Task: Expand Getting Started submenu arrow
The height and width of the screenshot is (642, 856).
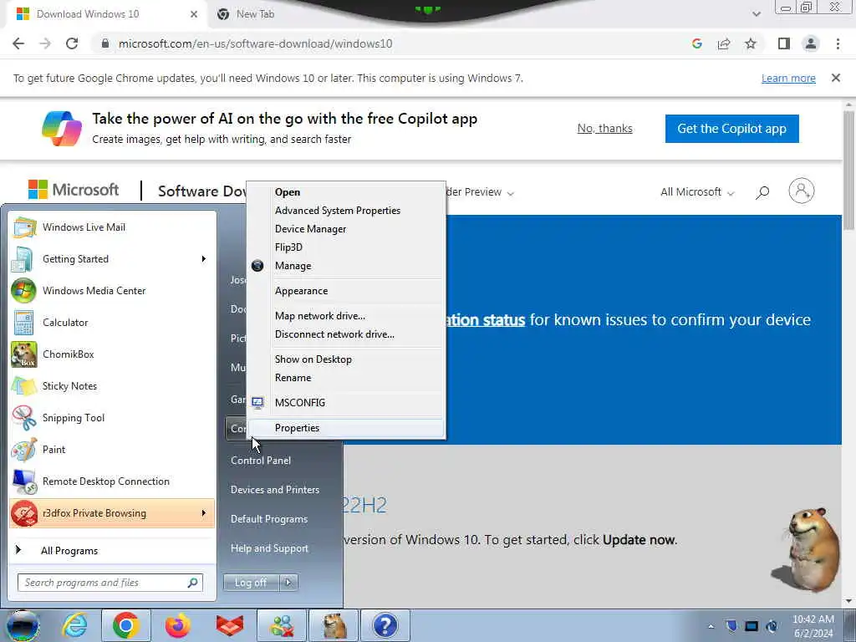Action: click(x=204, y=259)
